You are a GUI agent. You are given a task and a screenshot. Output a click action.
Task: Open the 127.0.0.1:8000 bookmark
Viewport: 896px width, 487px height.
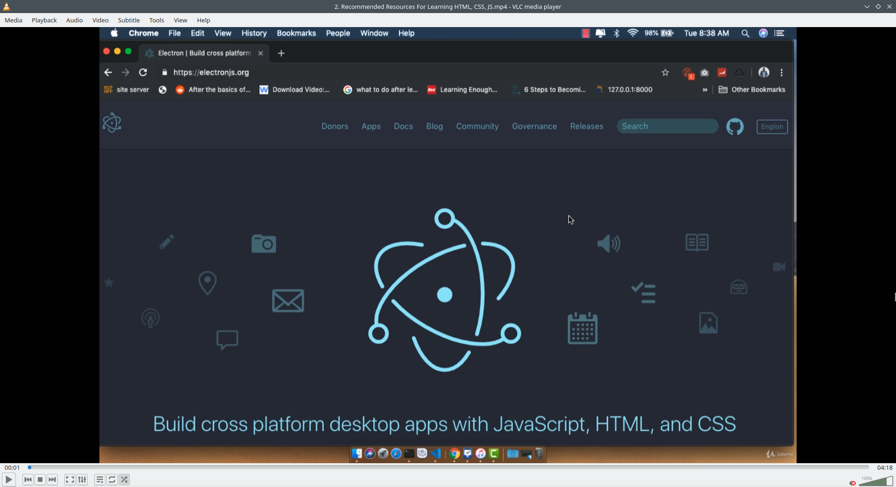624,90
